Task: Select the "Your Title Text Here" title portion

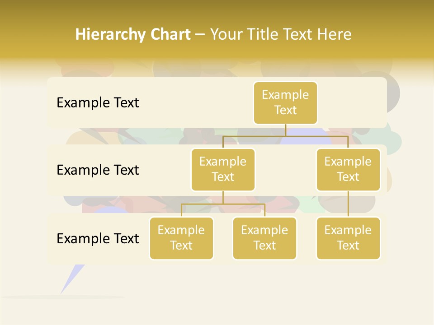Action: tap(281, 34)
